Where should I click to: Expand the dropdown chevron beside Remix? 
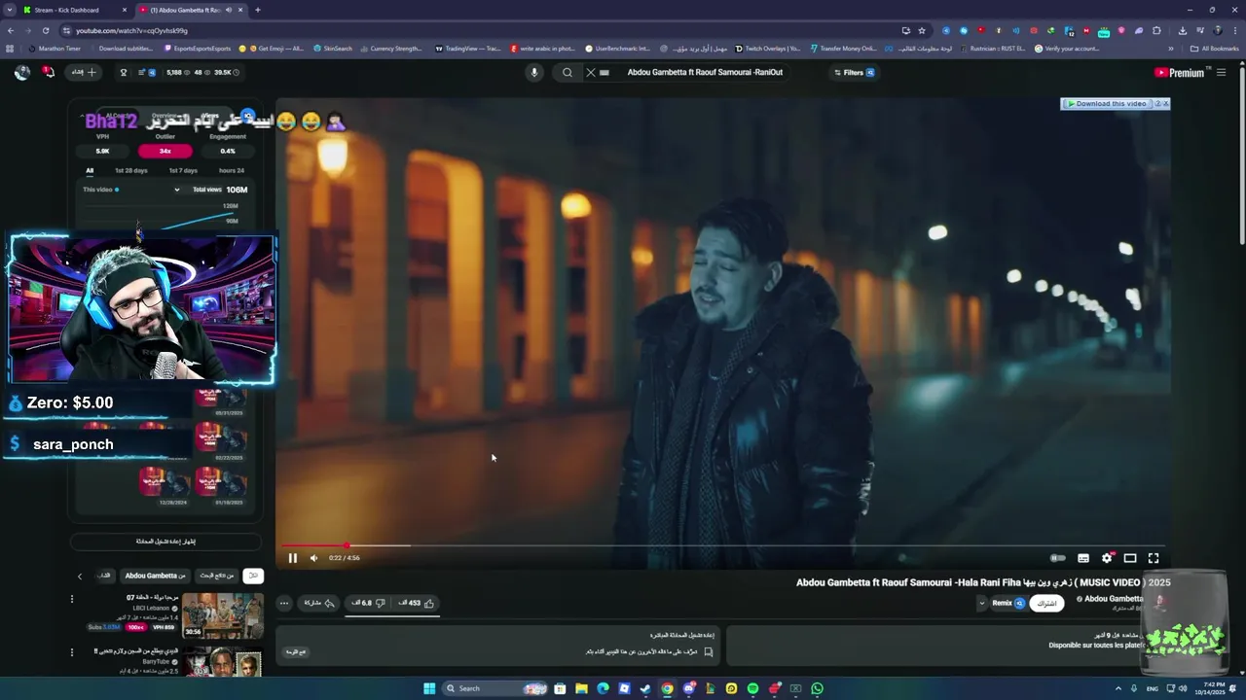point(981,603)
